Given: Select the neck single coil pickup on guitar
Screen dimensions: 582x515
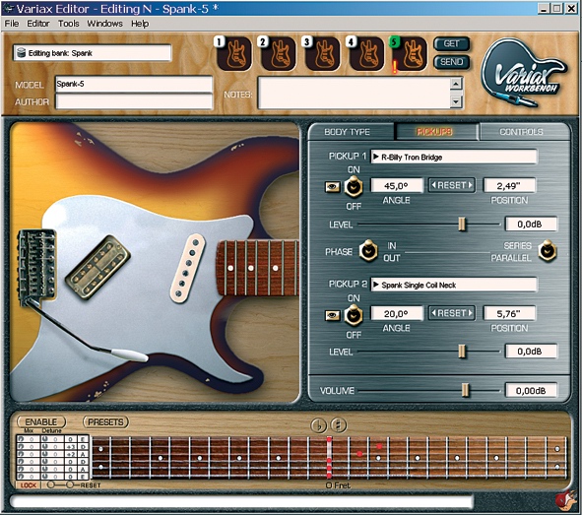Looking at the screenshot, I should (187, 268).
